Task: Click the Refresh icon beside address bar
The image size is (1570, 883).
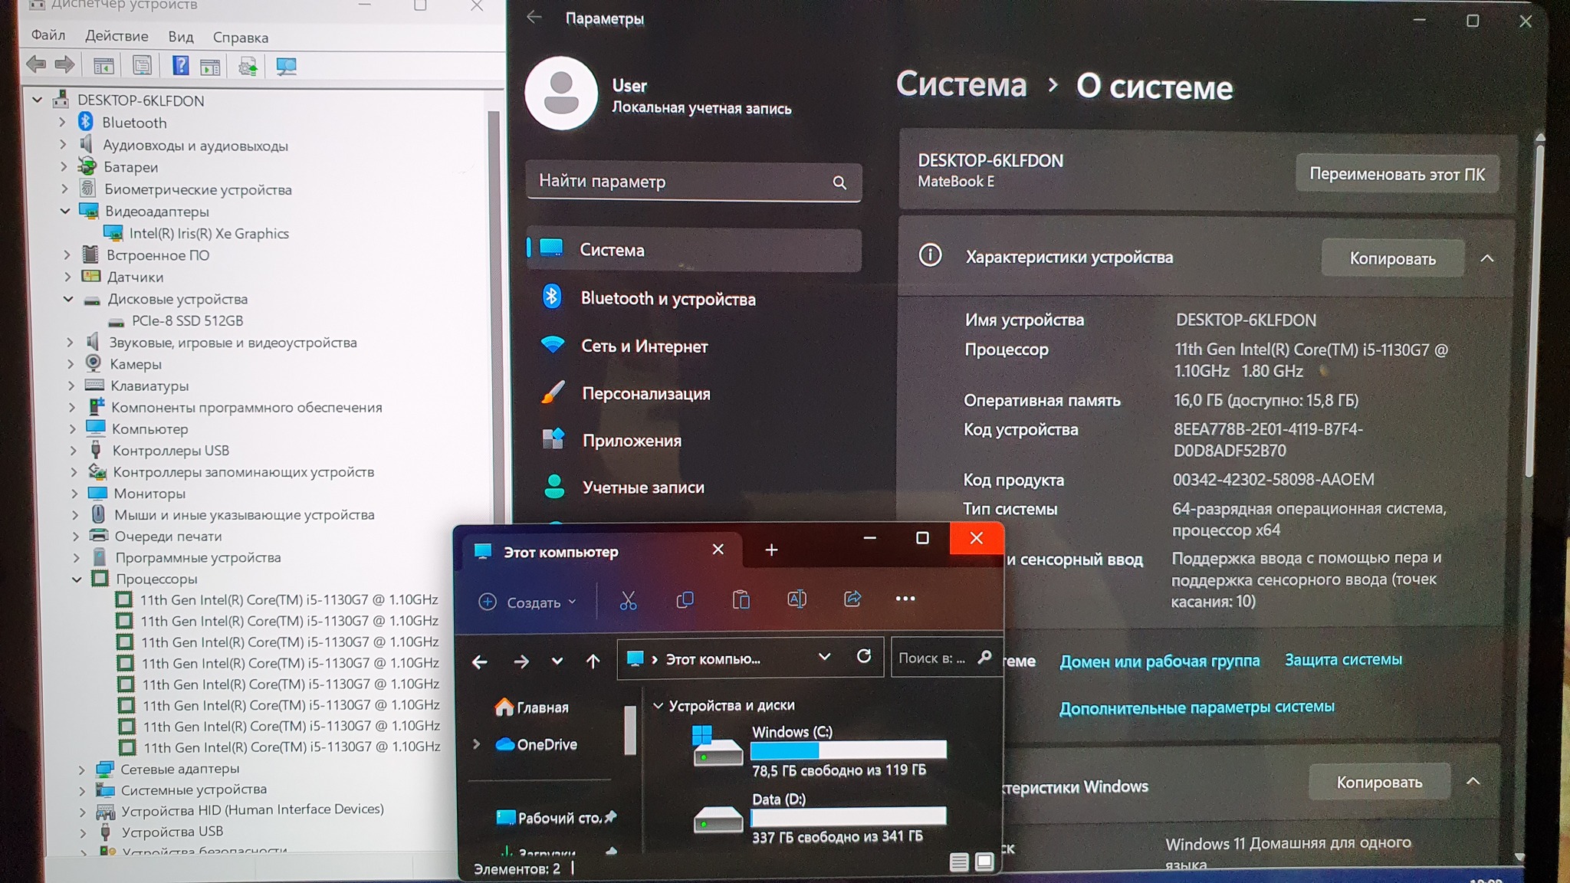Action: 864,657
